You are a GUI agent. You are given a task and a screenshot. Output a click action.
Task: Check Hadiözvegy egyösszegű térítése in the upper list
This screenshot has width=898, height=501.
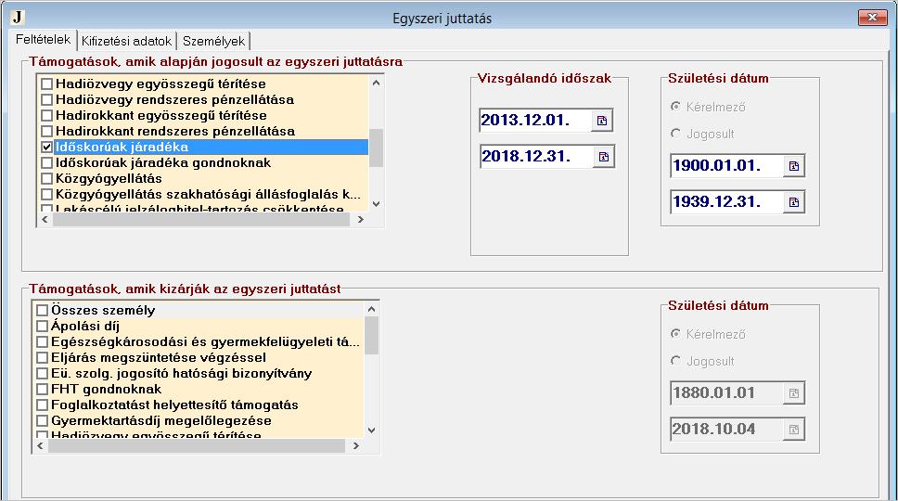click(x=47, y=84)
